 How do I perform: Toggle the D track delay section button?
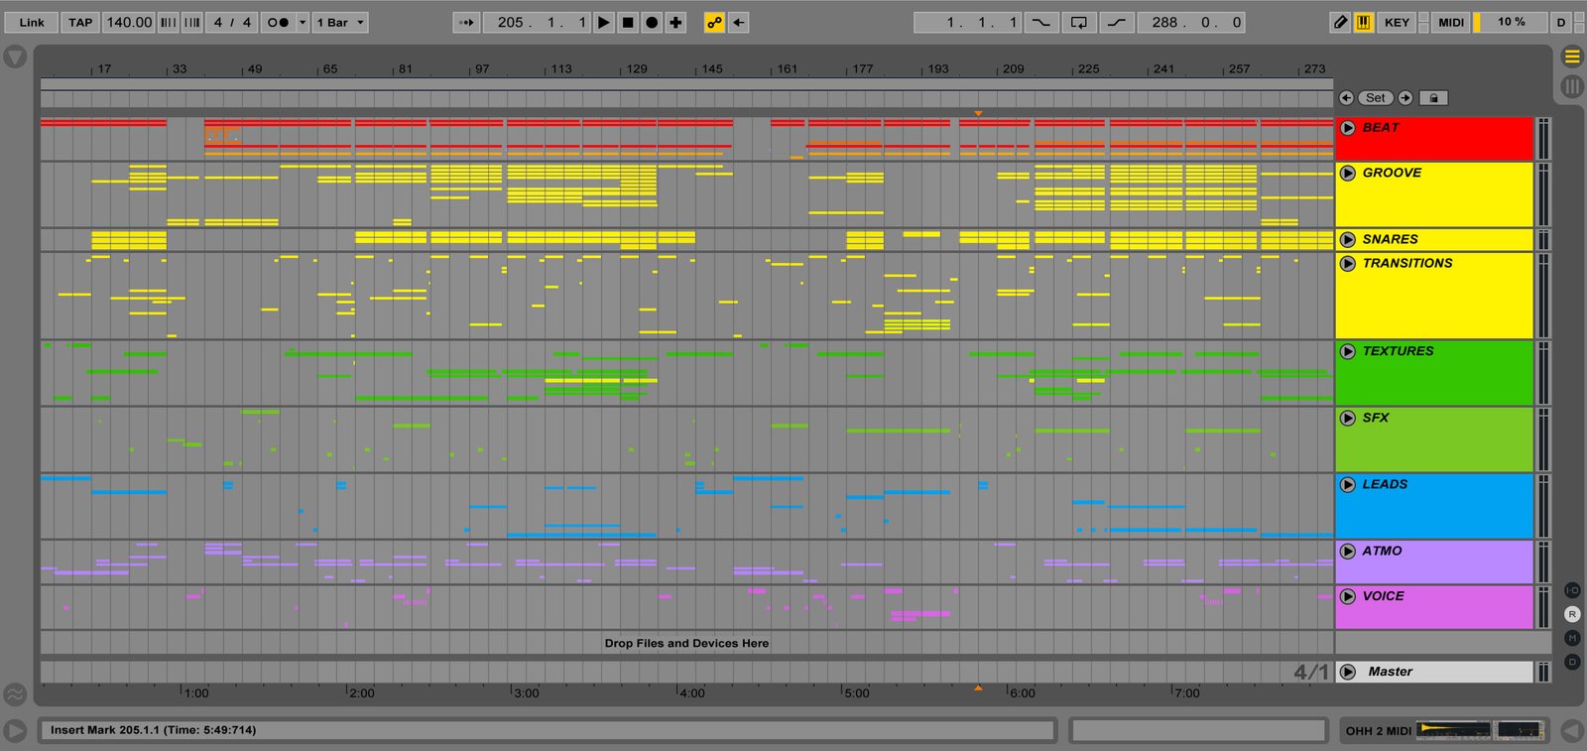coord(1572,662)
